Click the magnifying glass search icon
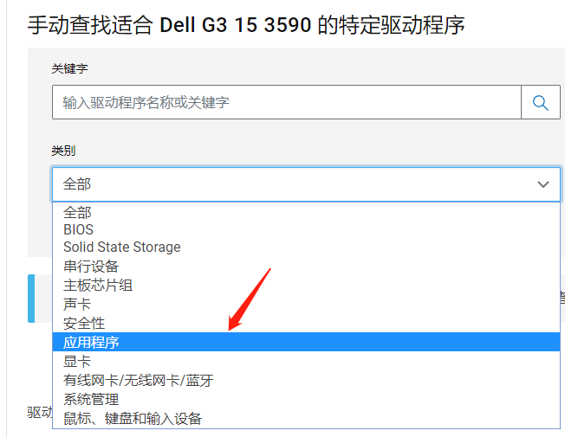This screenshot has width=565, height=437. pos(541,102)
